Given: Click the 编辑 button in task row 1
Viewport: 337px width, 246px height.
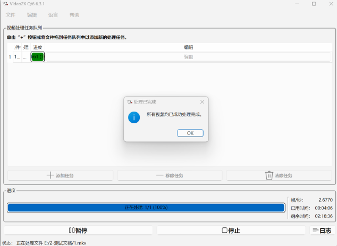Looking at the screenshot, I should pos(188,57).
